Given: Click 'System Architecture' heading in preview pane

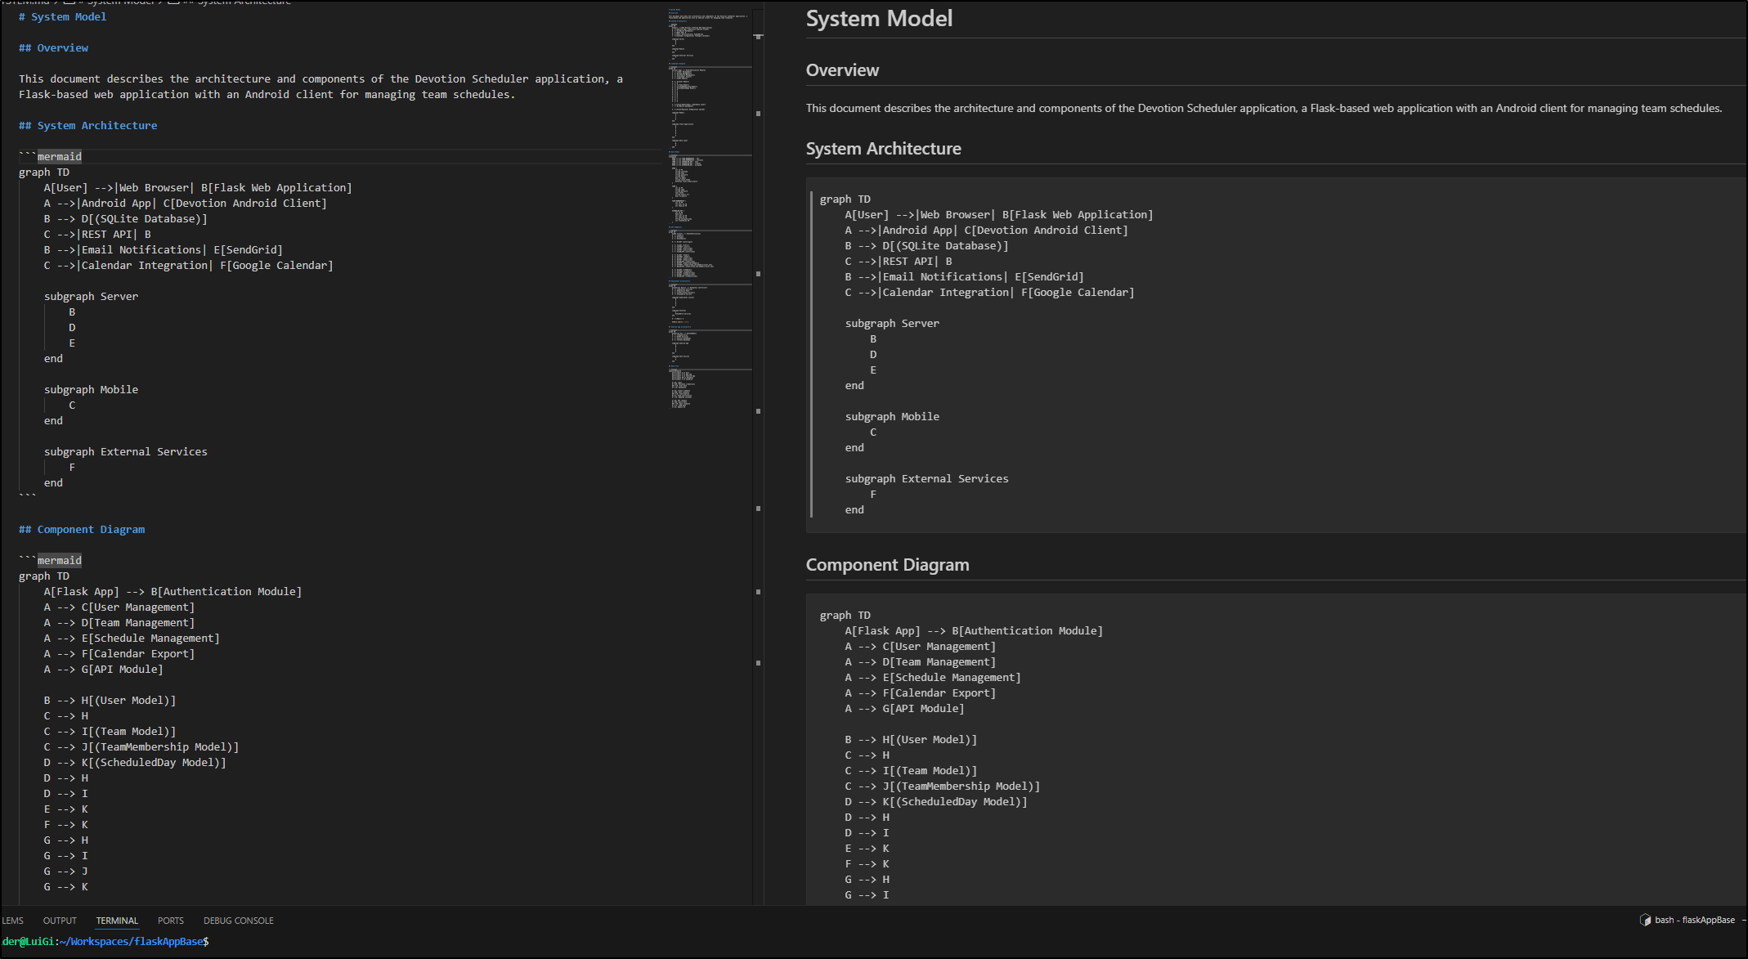Looking at the screenshot, I should pos(883,149).
